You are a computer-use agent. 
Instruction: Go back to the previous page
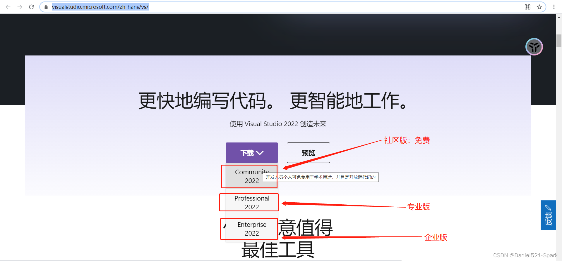(x=8, y=7)
